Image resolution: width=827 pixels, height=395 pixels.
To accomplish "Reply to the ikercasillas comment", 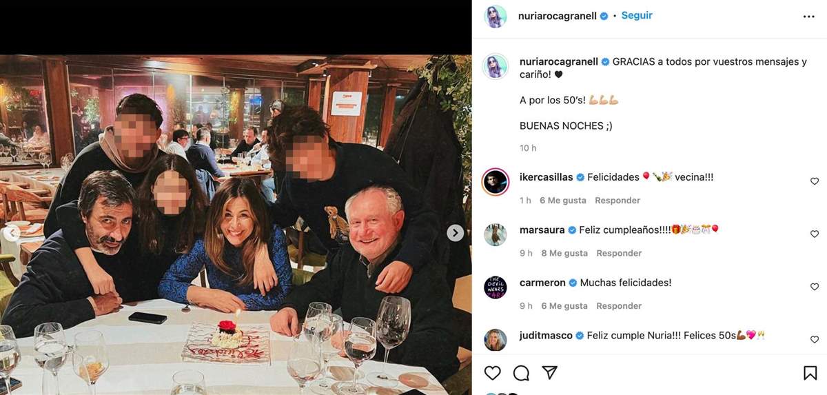I will 617,201.
